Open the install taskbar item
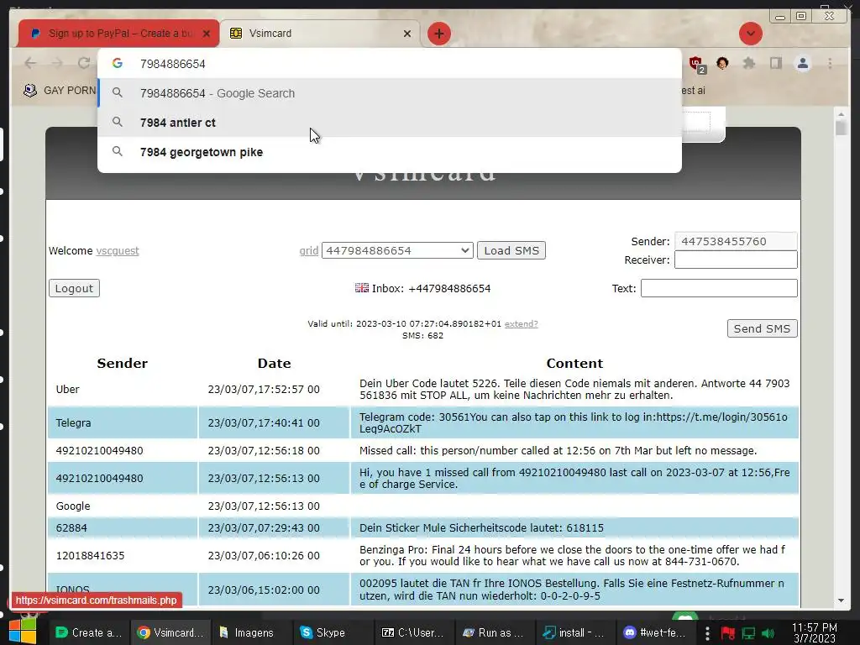860x645 pixels. (x=573, y=632)
